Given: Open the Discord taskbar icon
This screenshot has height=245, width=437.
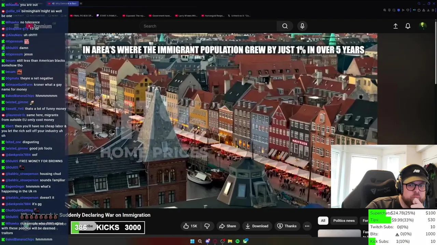Looking at the screenshot, I should click(x=208, y=241).
